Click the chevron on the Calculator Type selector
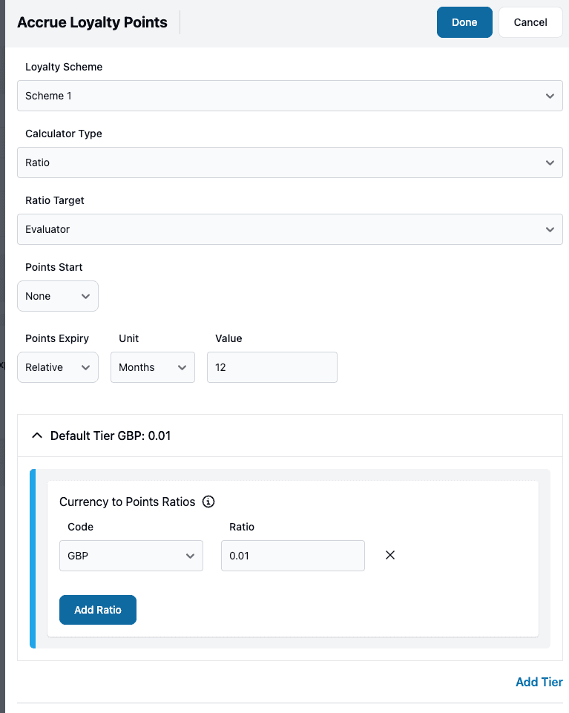 550,162
